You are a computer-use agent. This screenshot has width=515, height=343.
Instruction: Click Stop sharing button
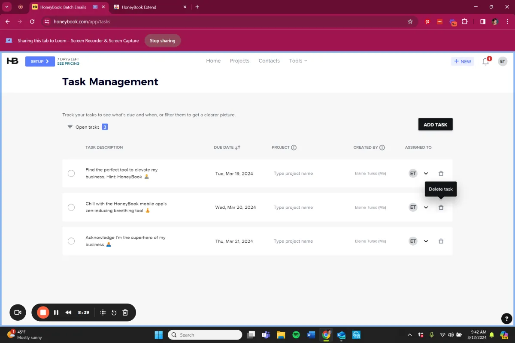[x=162, y=41]
